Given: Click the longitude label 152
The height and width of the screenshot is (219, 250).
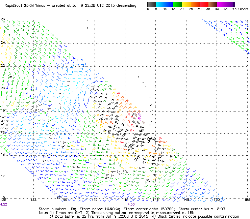Looking at the screenshot, I should (247, 200).
